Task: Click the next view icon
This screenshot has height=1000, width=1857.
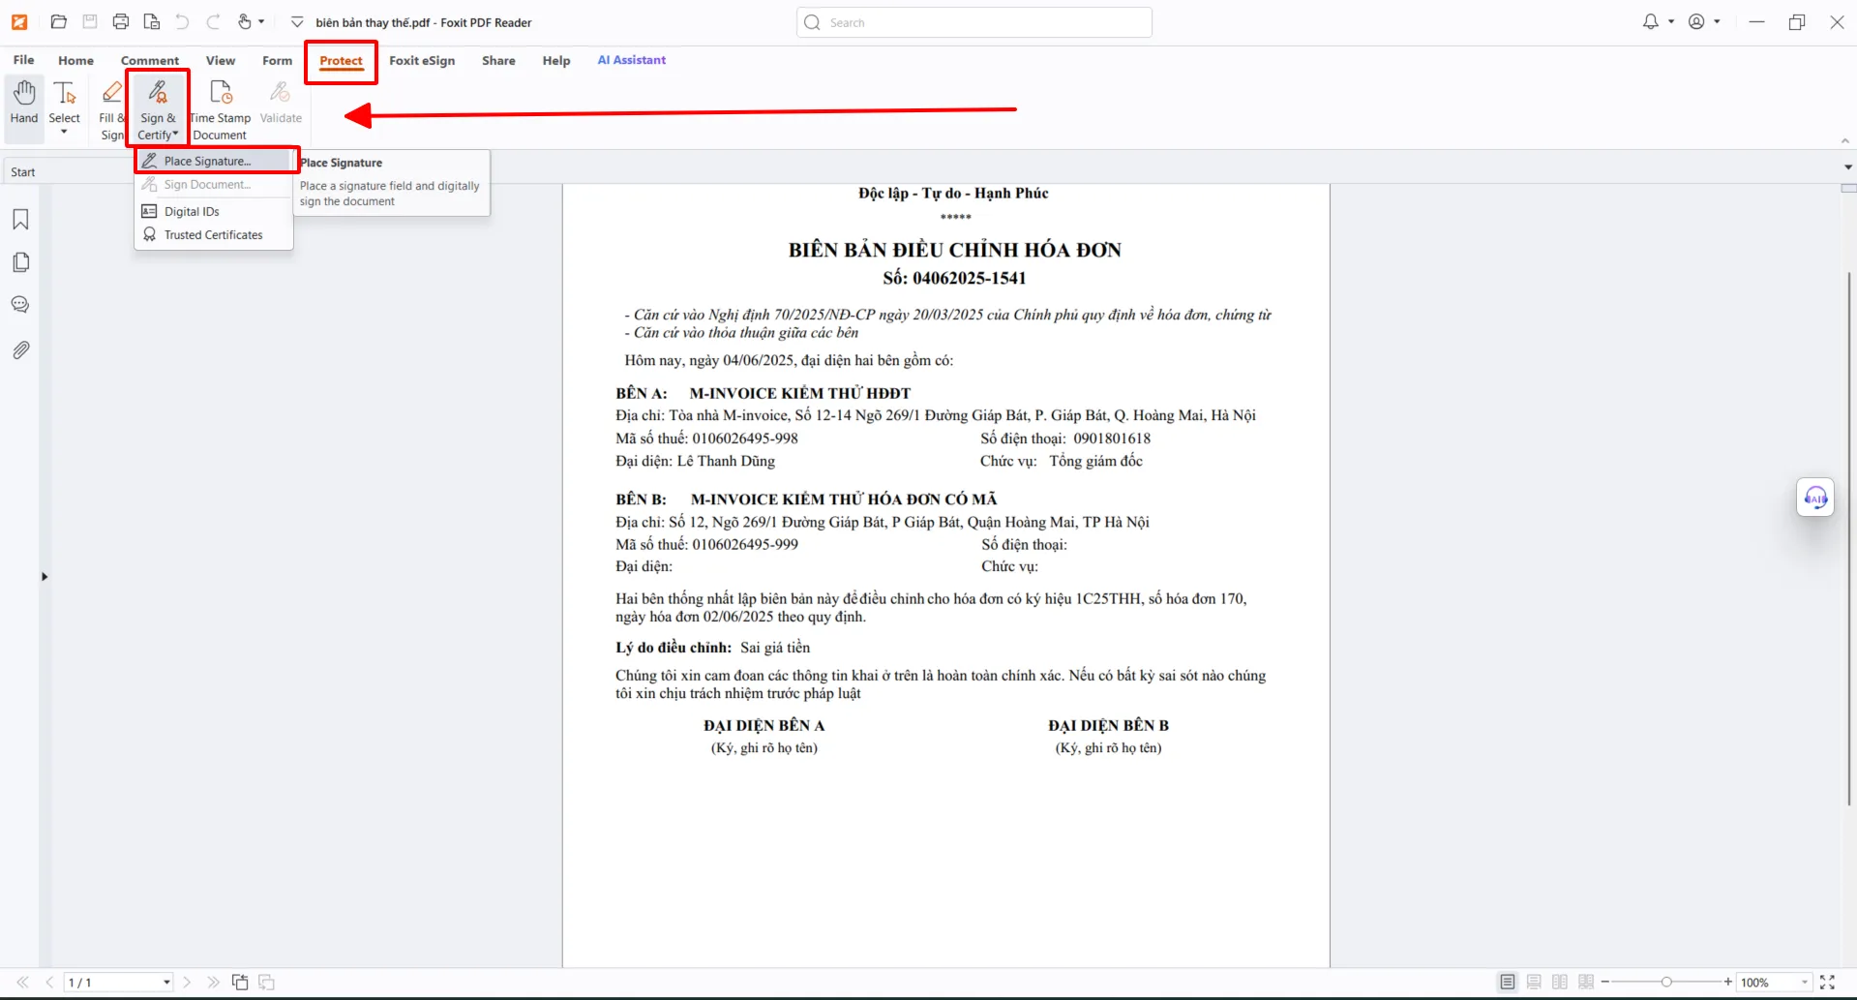Action: coord(266,983)
